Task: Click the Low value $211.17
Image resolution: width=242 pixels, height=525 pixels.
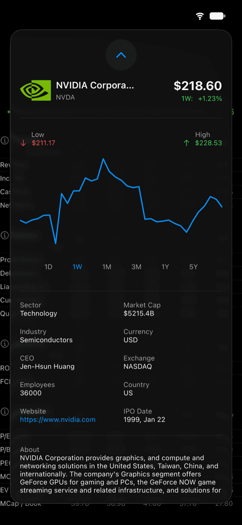Action: click(43, 143)
